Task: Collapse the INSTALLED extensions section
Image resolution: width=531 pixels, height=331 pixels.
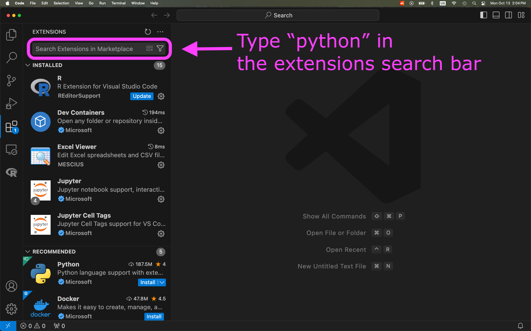Action: [28, 65]
